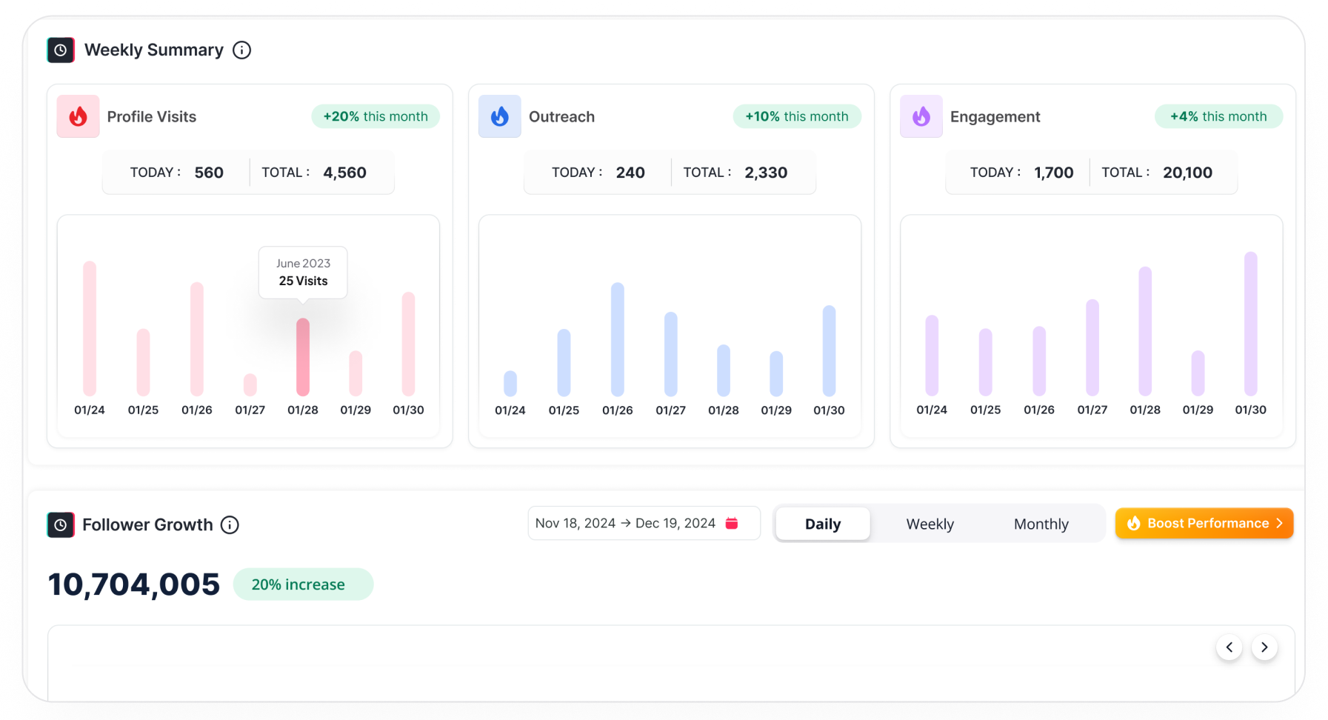Click the Follower Growth clock icon
This screenshot has height=720, width=1328.
[61, 524]
